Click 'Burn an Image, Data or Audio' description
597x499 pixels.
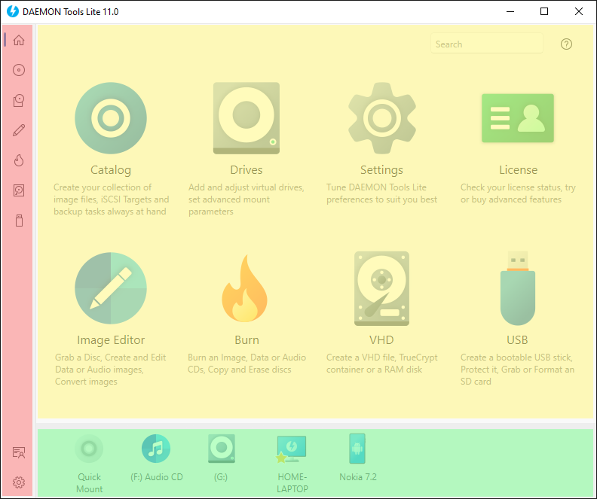point(246,364)
